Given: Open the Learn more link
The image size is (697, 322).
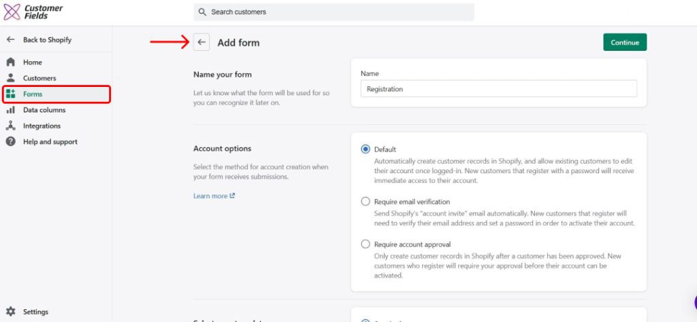Looking at the screenshot, I should (210, 196).
